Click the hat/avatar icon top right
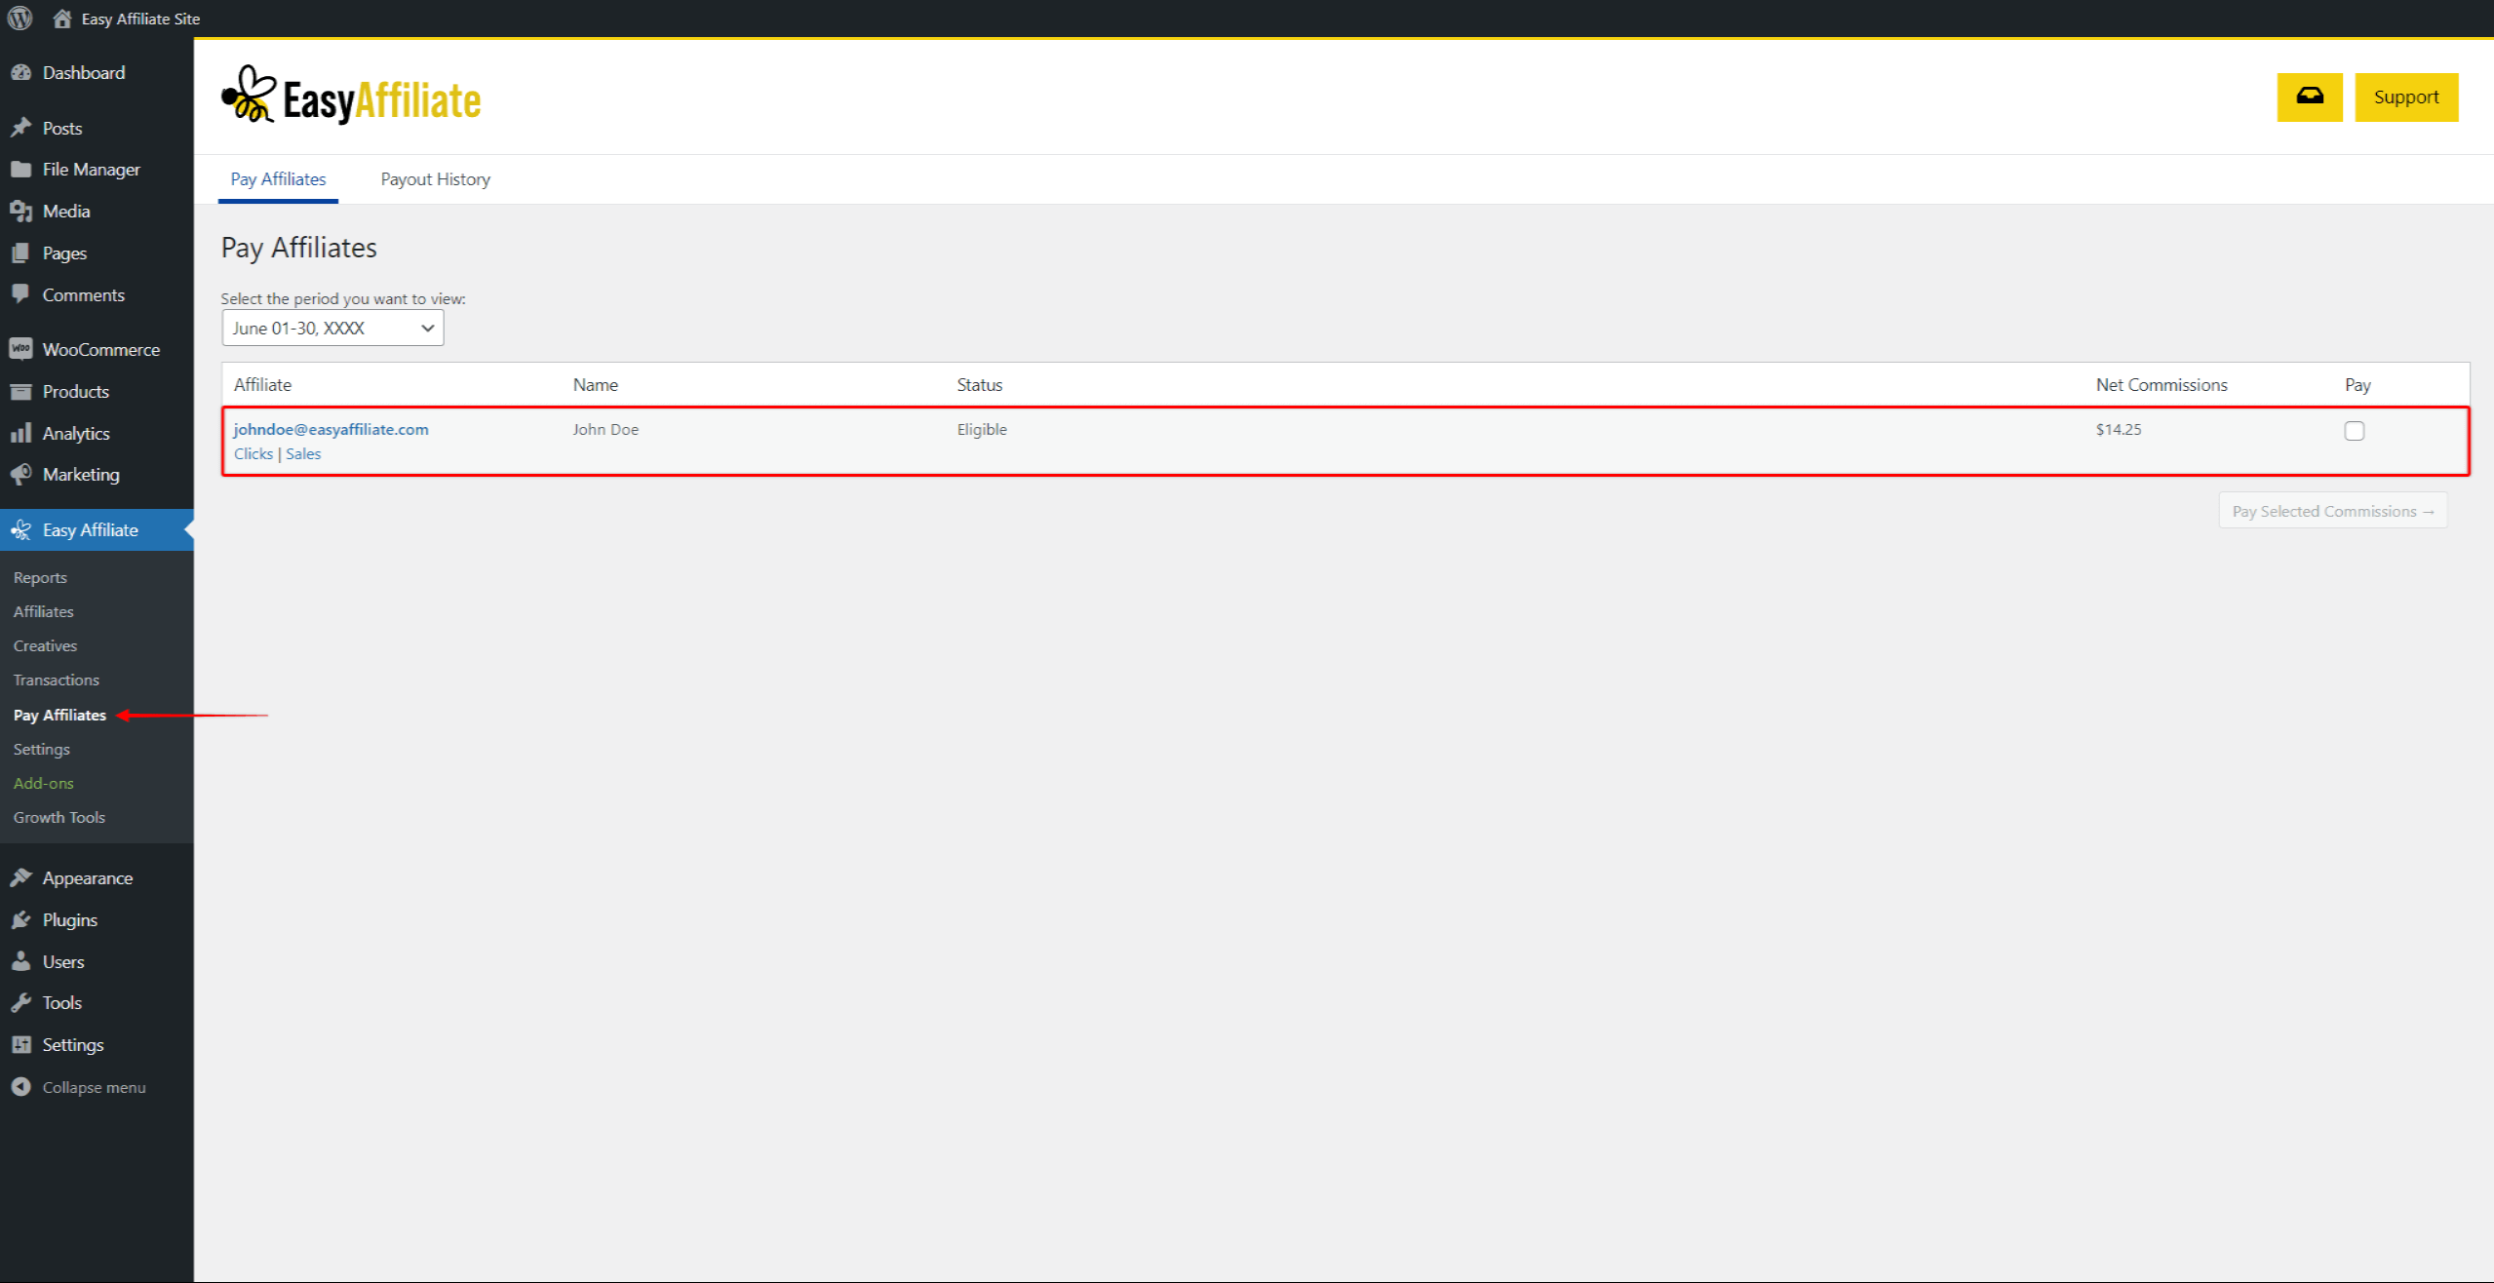 point(2308,97)
